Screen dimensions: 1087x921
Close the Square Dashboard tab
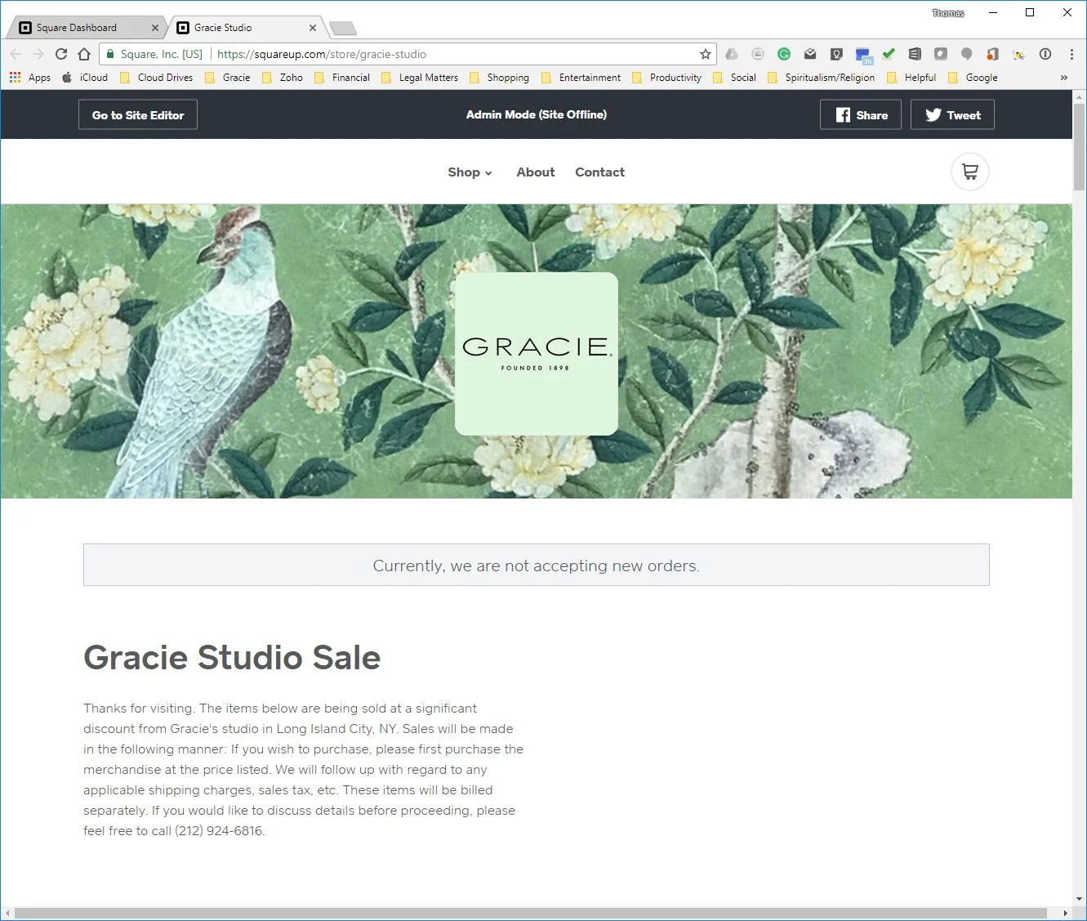(155, 28)
